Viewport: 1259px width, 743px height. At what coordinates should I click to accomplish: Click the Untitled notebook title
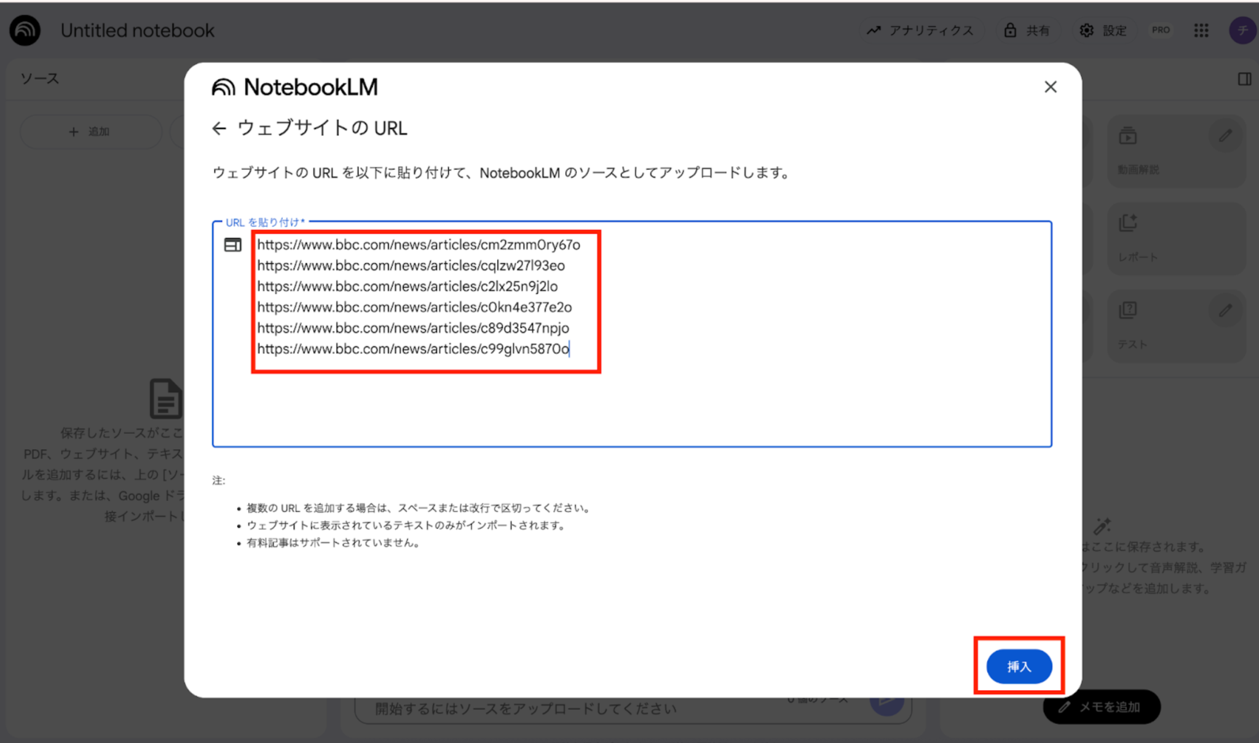[137, 30]
